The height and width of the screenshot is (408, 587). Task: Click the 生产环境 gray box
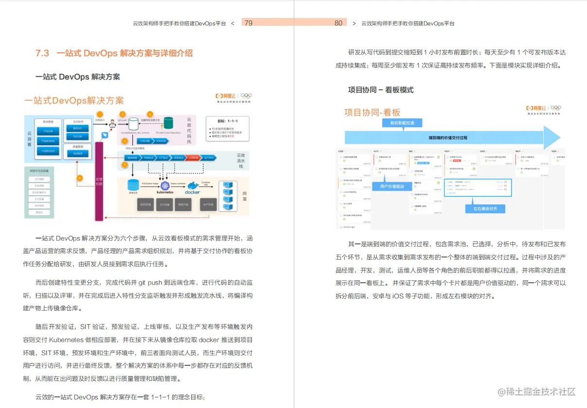point(209,204)
